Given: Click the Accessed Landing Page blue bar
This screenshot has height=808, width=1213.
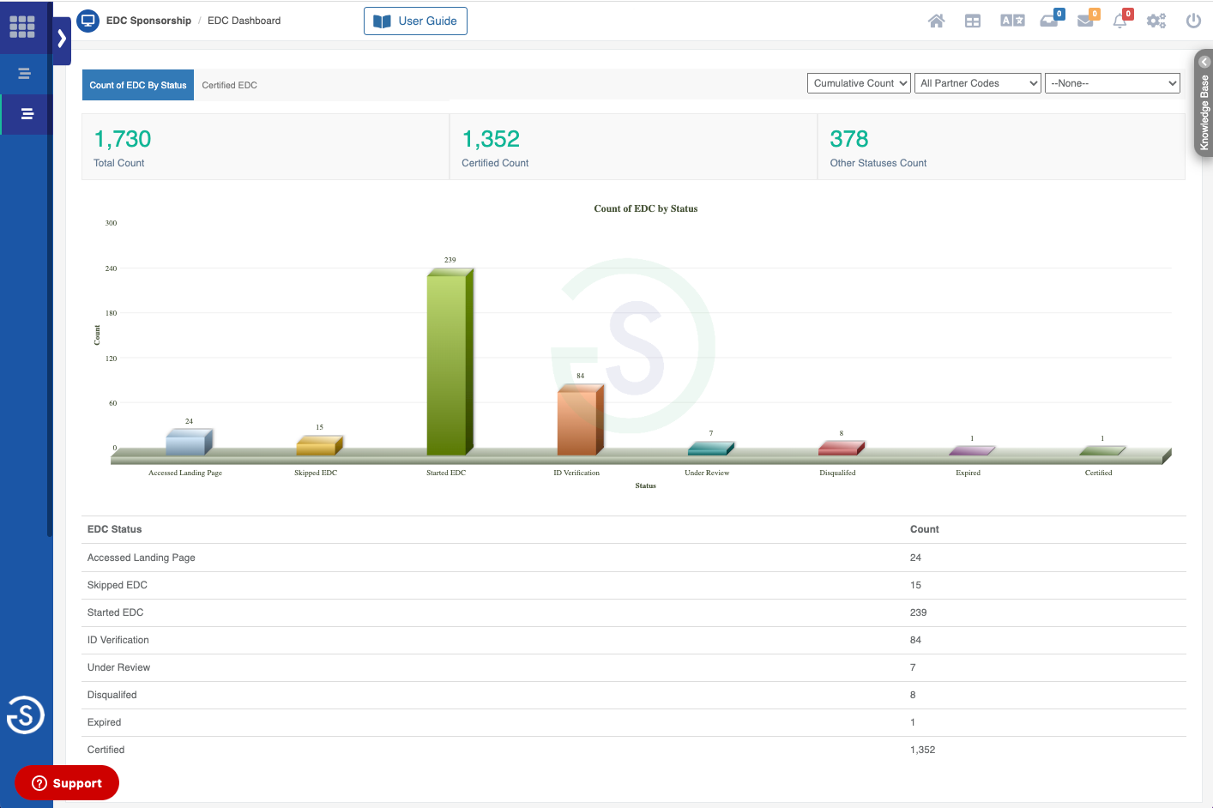Looking at the screenshot, I should 189,442.
